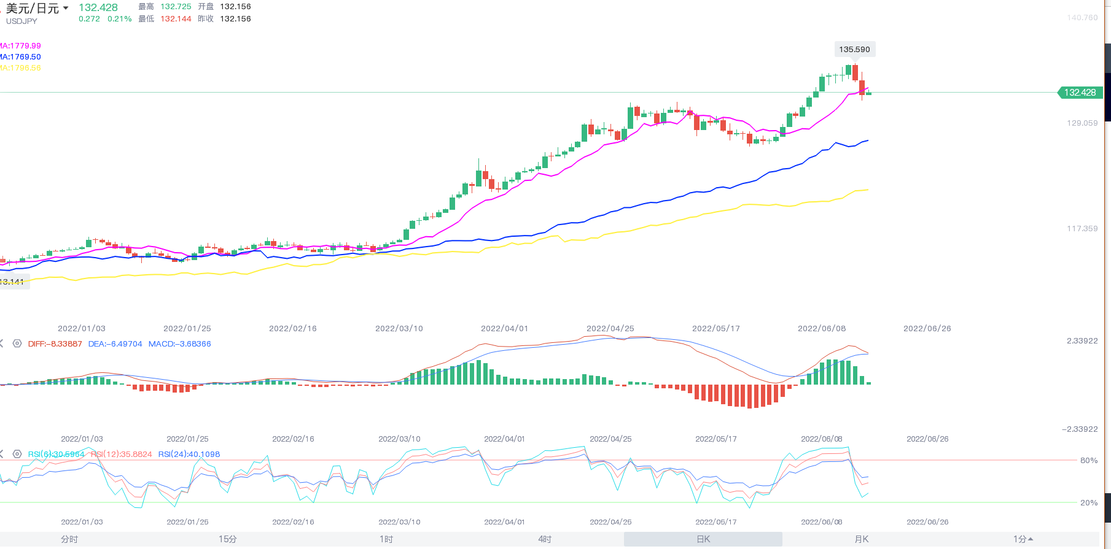Select the 15分 timeframe tab
1111x549 pixels.
228,539
